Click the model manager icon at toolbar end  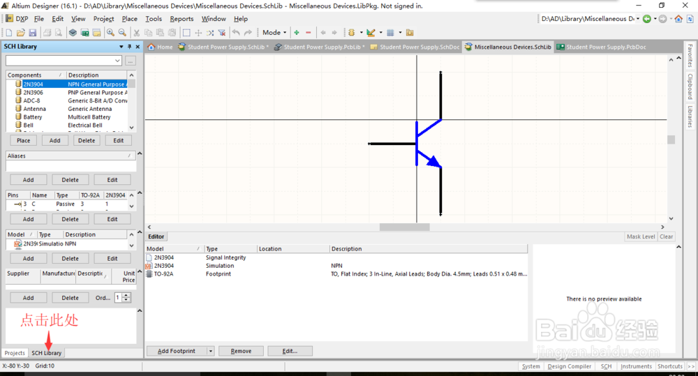pos(410,33)
